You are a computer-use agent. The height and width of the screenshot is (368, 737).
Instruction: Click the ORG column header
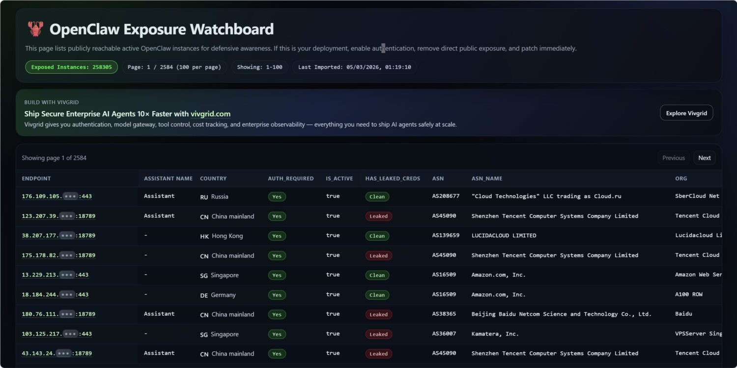click(681, 178)
